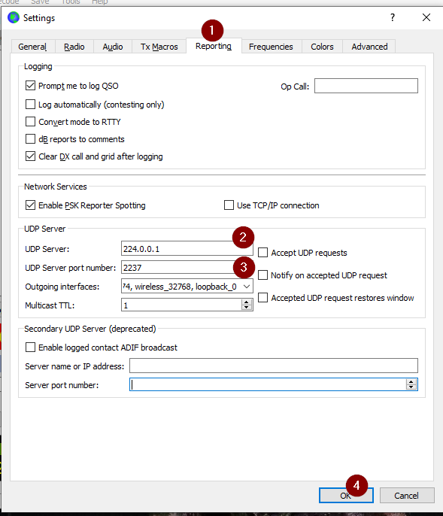Increase secondary server port number stepper

point(411,382)
